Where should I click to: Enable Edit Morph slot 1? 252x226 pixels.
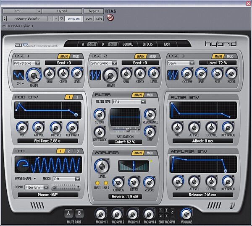click(161, 210)
